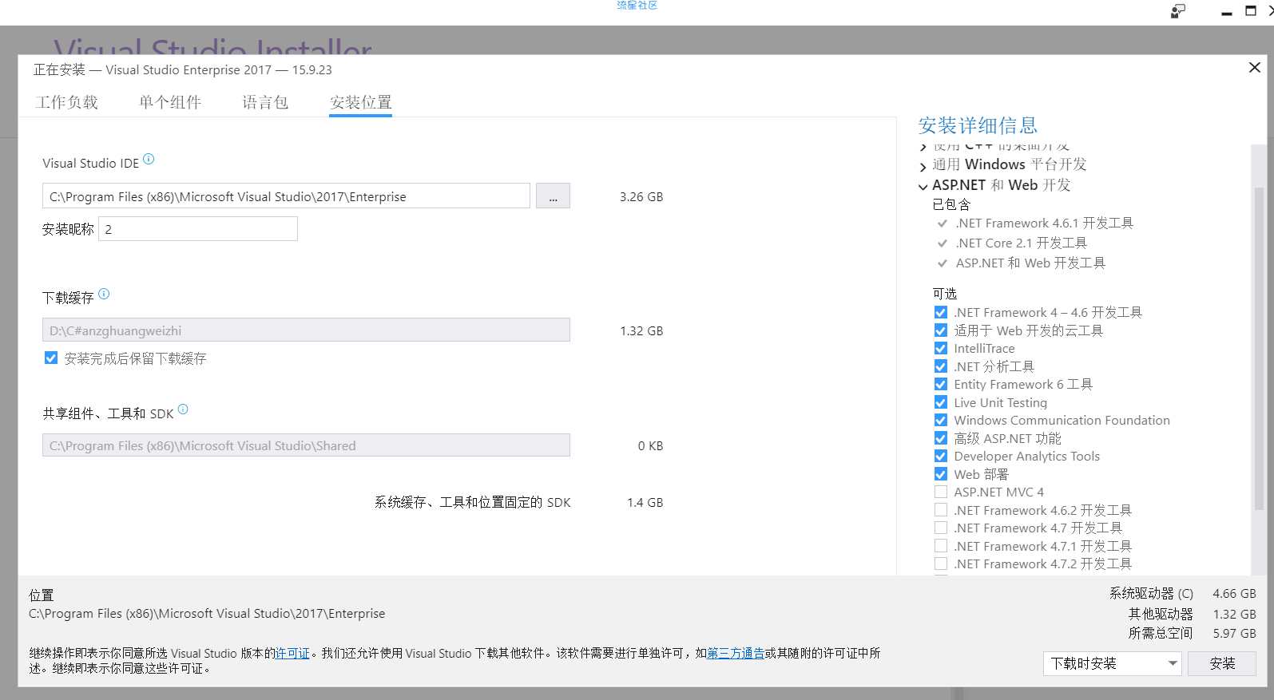Uncheck 适用于 Web 开发的云工具
The image size is (1274, 700).
click(941, 330)
